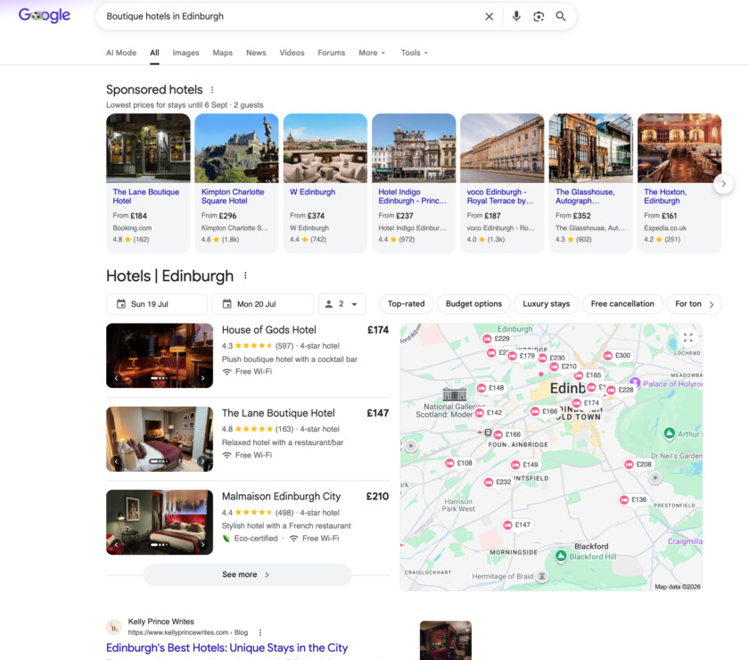The height and width of the screenshot is (660, 749).
Task: Switch to the Images tab
Action: pos(185,53)
